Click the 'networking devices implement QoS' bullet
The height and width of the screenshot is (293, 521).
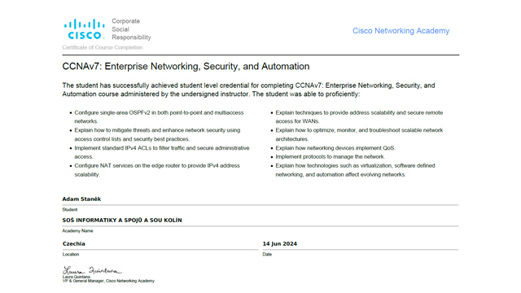click(335, 148)
